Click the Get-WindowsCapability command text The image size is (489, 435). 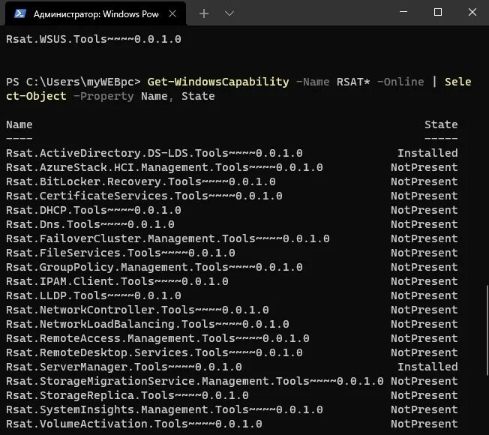click(218, 82)
